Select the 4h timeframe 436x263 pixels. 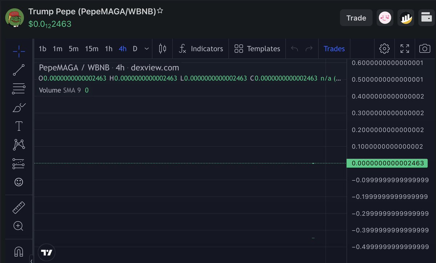point(122,49)
